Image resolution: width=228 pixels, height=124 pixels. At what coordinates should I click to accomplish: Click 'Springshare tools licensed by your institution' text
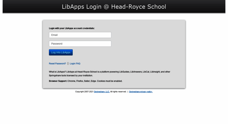click(67, 76)
